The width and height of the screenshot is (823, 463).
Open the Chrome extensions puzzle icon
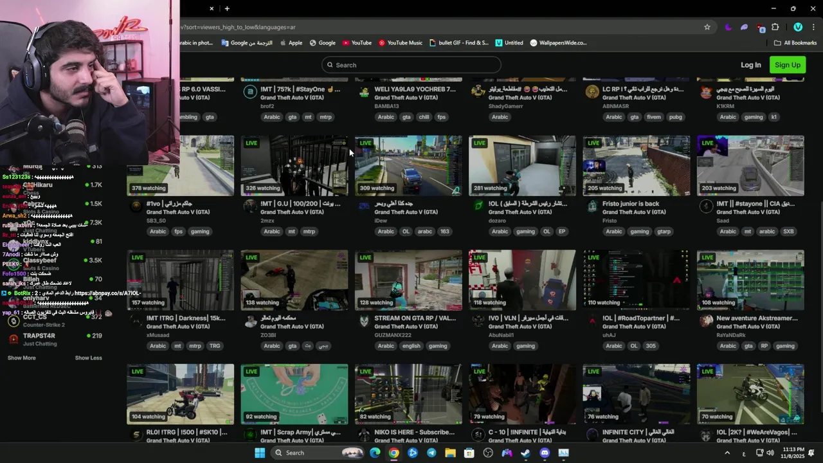point(775,27)
